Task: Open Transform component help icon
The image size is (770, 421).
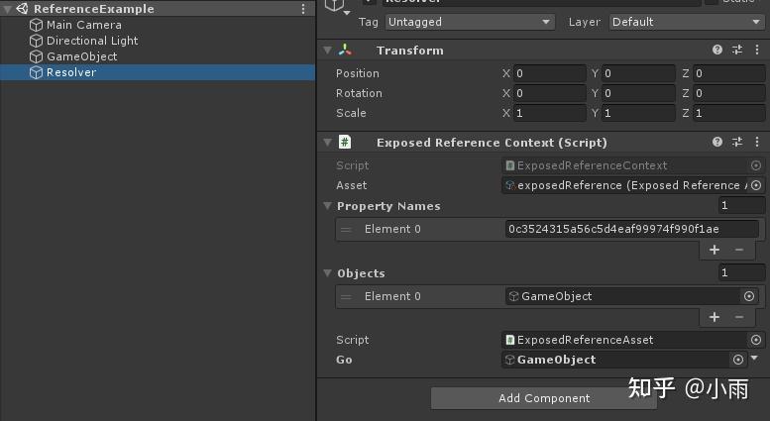Action: point(717,51)
